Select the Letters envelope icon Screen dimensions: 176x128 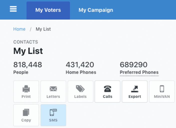(53, 89)
